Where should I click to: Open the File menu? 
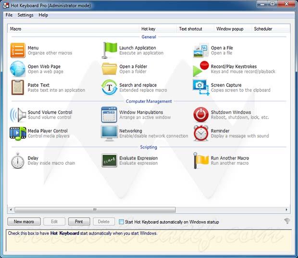coord(9,15)
